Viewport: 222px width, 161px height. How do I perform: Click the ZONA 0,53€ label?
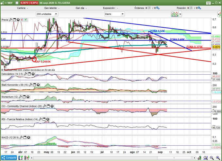157,31
